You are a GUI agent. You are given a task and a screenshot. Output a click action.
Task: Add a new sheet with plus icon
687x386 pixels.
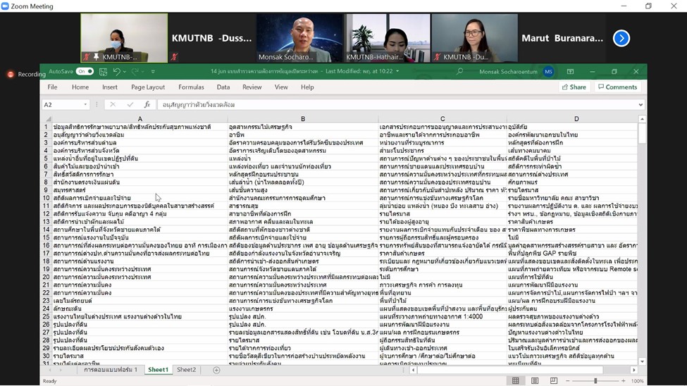coord(216,370)
